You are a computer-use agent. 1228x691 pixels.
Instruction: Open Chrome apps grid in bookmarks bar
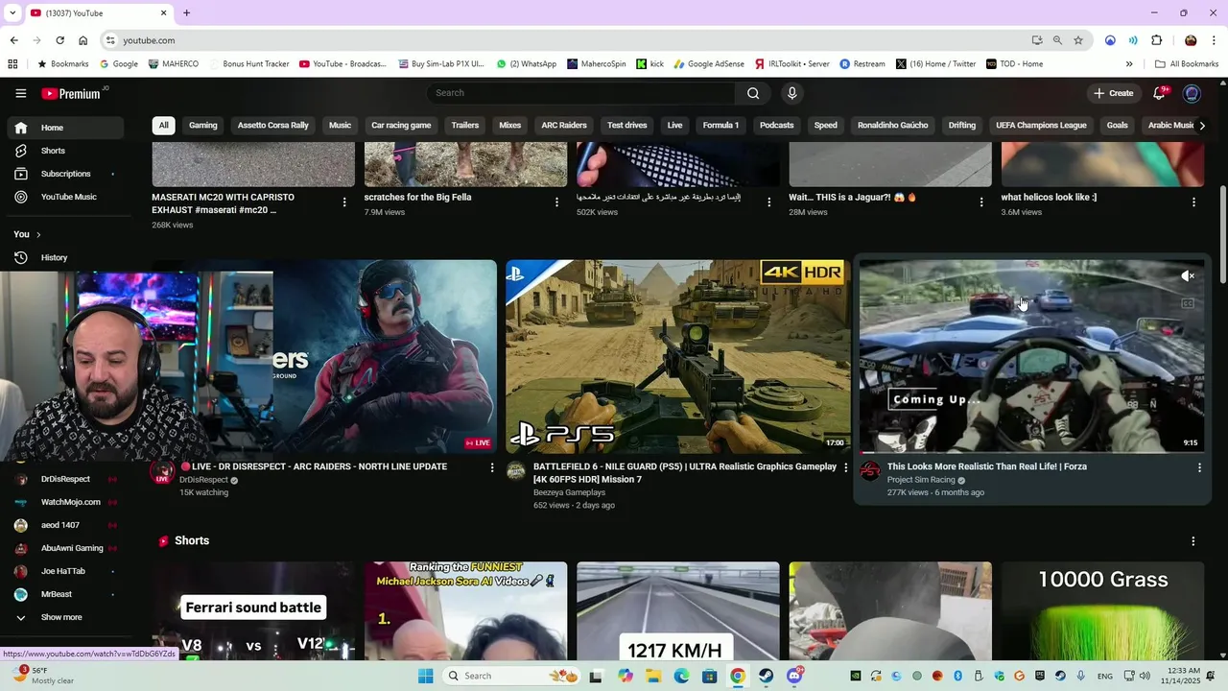(x=12, y=64)
